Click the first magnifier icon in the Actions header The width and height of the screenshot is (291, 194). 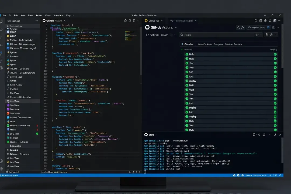pos(238,27)
